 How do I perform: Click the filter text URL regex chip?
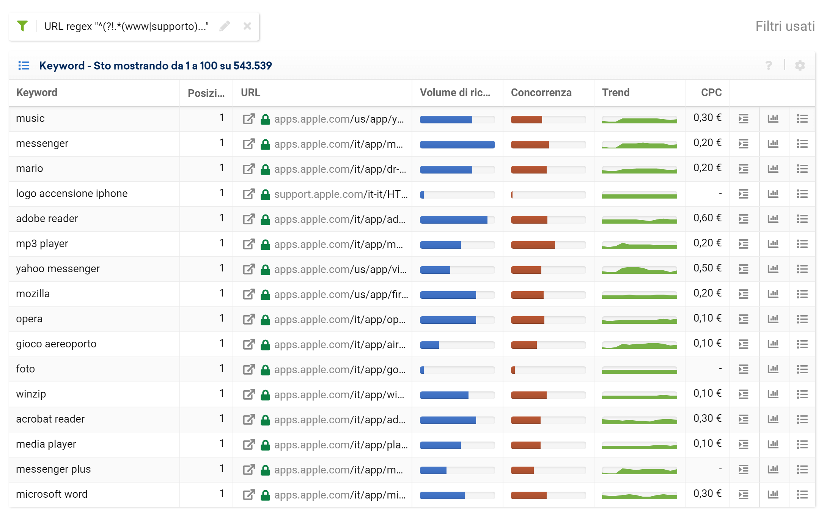(126, 27)
